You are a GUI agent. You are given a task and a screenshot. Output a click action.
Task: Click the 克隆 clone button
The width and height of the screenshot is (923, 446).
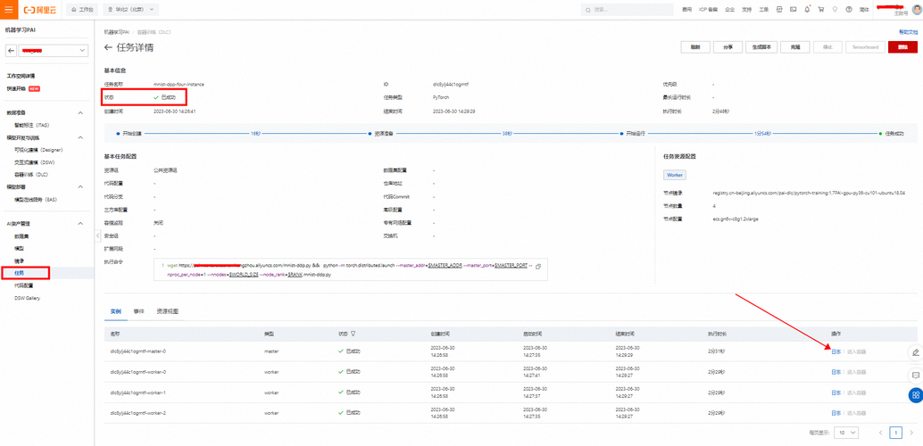click(796, 47)
